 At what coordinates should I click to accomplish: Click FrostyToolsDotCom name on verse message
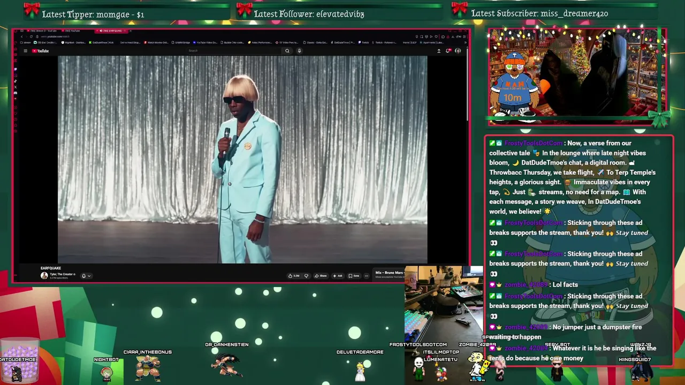click(x=533, y=143)
